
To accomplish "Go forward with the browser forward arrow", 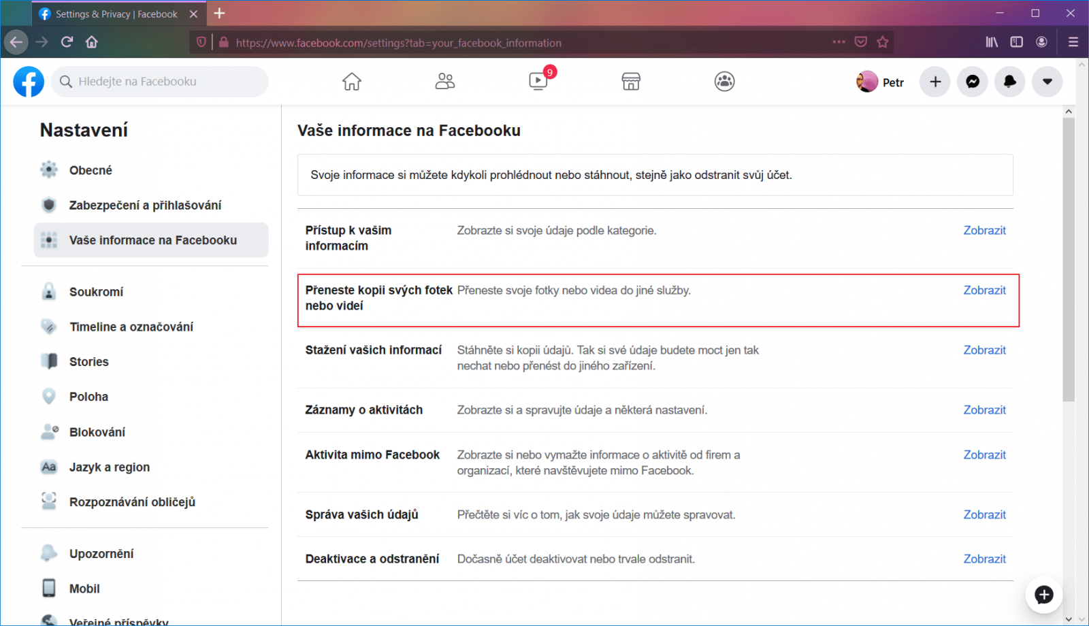I will (x=42, y=42).
